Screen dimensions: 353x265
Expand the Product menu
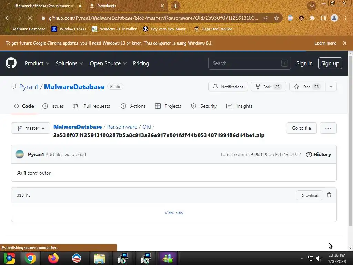[37, 63]
